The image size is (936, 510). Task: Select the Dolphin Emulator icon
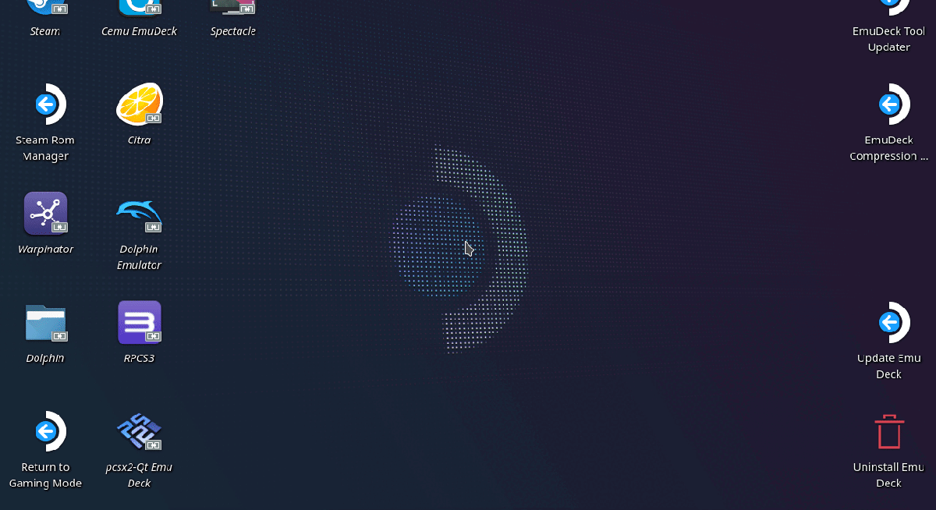tap(140, 213)
